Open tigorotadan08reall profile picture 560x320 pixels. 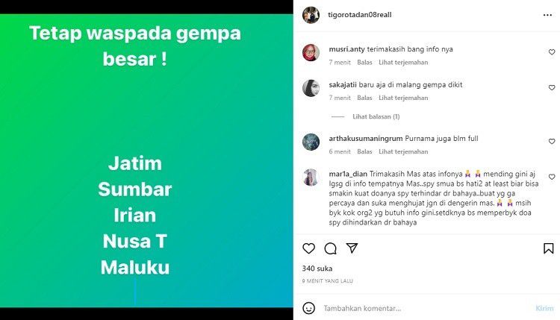[311, 15]
